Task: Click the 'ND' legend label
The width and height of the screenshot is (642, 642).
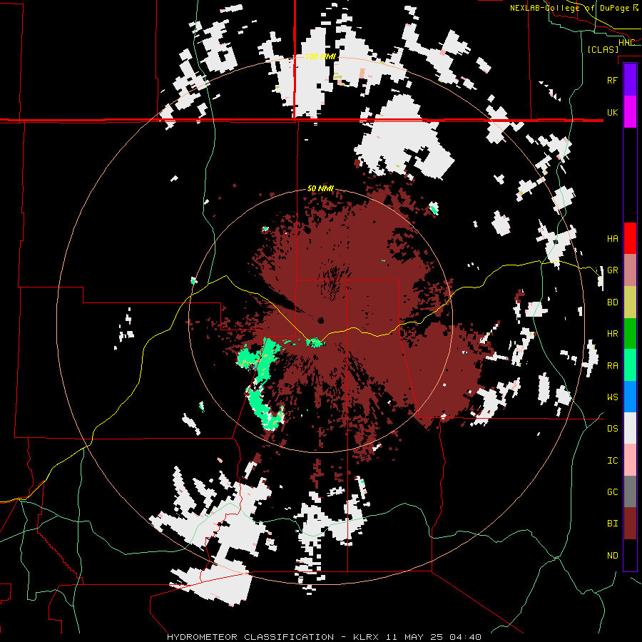Action: pyautogui.click(x=613, y=556)
